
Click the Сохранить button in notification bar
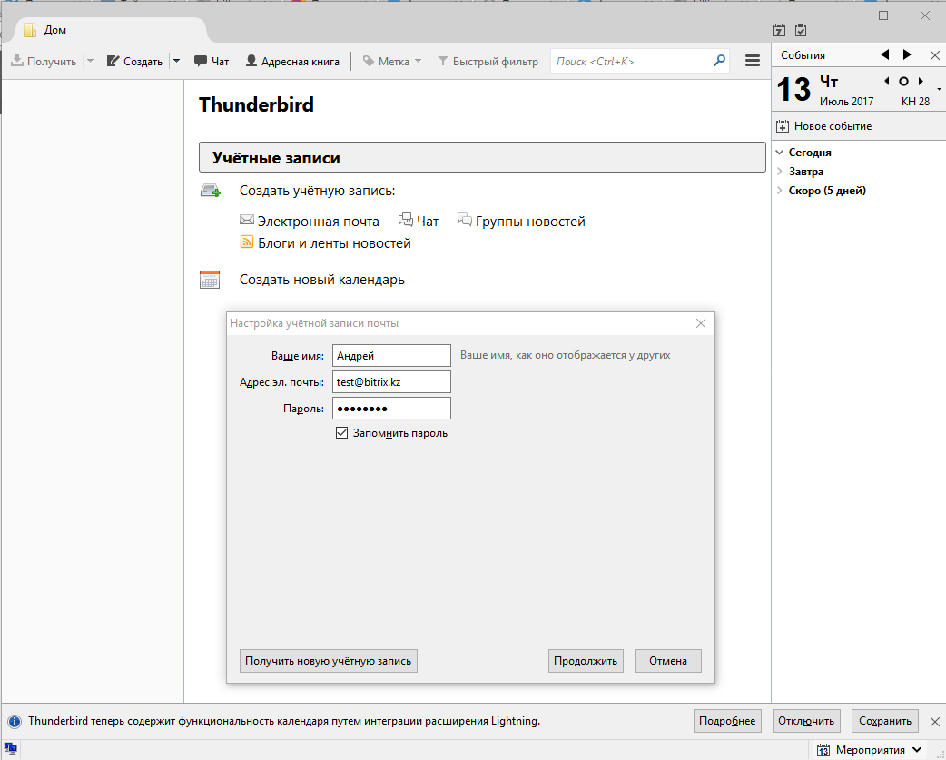[885, 721]
